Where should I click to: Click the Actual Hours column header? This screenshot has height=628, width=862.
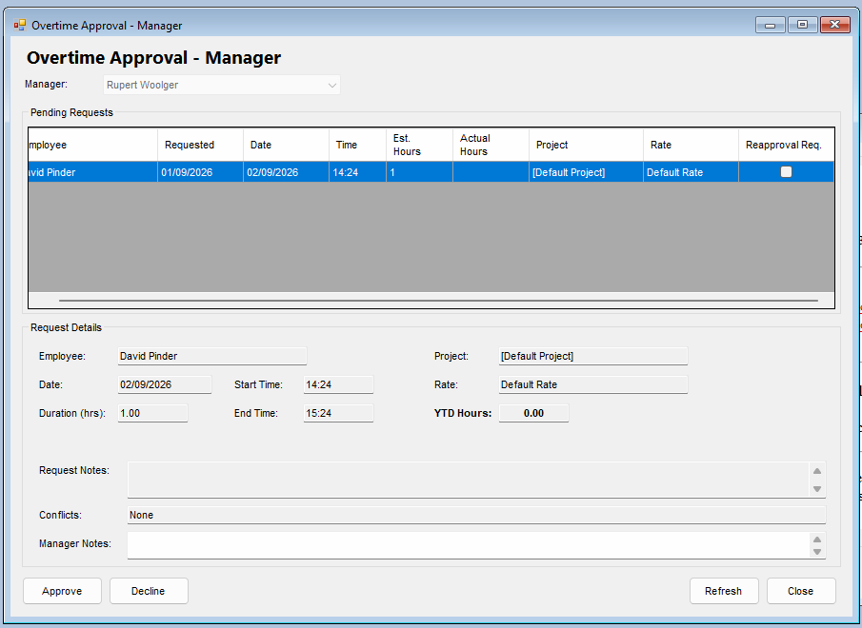[x=491, y=145]
